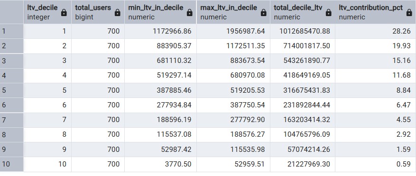Select the total_users column header

point(98,12)
